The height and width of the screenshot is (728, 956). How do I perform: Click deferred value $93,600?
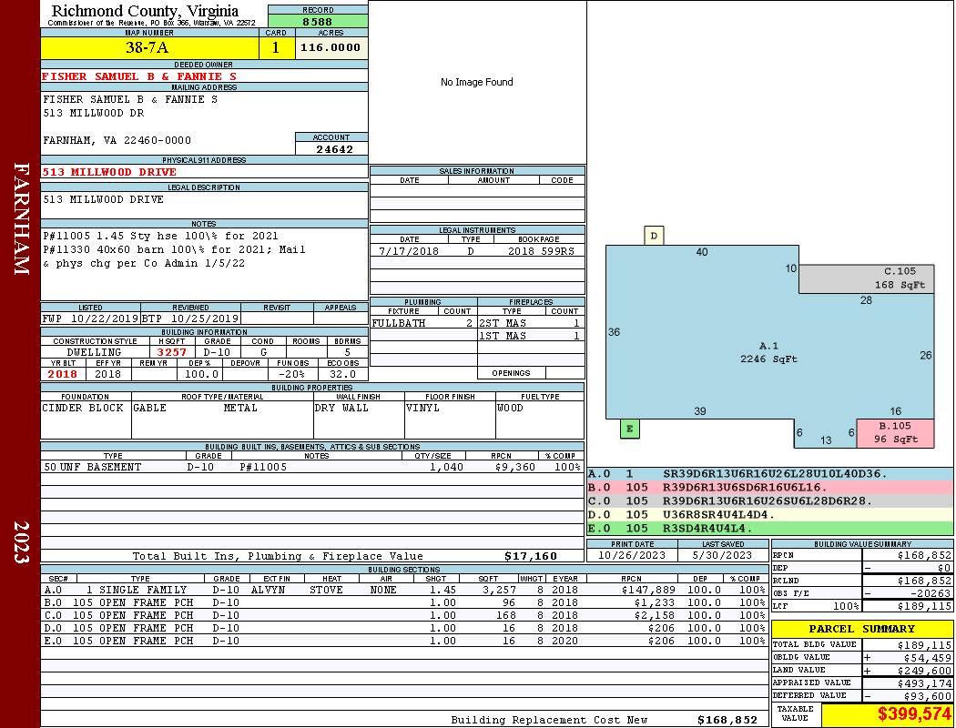coord(927,696)
